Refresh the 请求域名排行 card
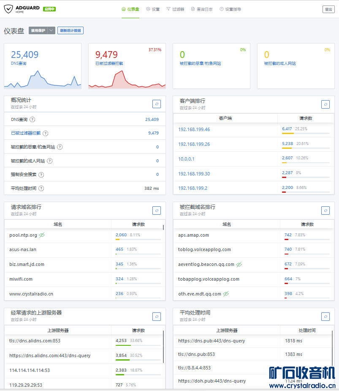339x391 pixels. (x=157, y=211)
